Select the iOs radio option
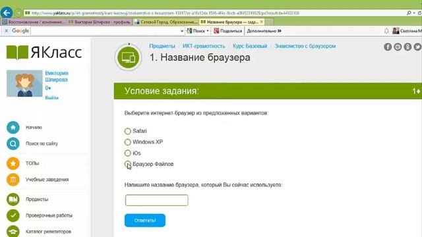422x237 pixels. coord(127,153)
